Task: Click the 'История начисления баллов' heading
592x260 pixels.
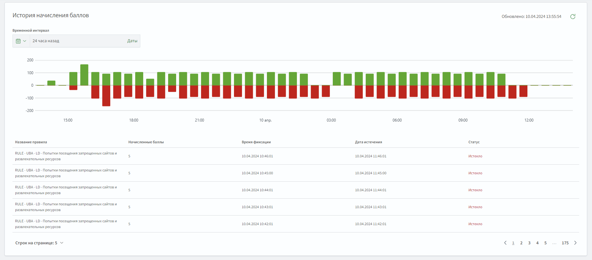Action: point(51,15)
